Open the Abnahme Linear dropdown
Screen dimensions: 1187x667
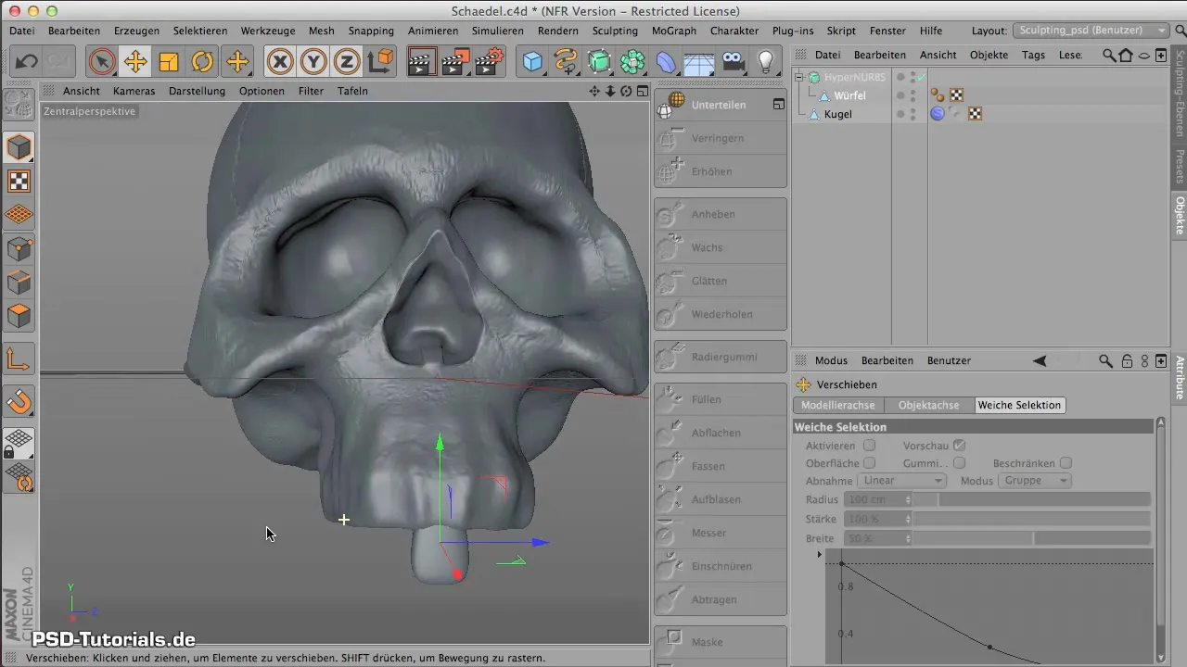(901, 481)
